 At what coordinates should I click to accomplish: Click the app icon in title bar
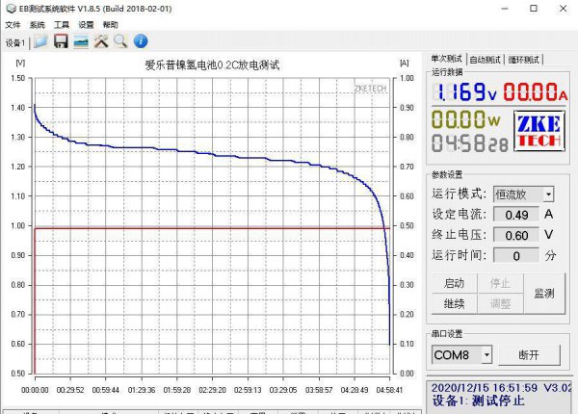(10, 8)
